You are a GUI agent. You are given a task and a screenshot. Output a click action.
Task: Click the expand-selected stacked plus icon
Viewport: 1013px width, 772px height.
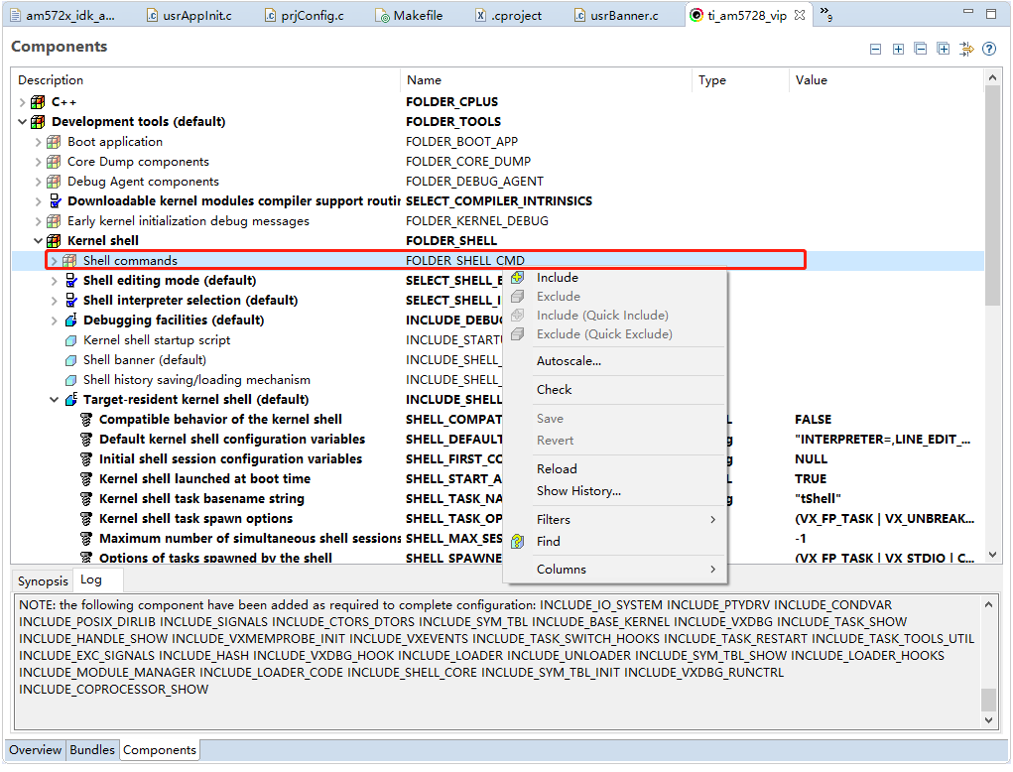coord(944,48)
